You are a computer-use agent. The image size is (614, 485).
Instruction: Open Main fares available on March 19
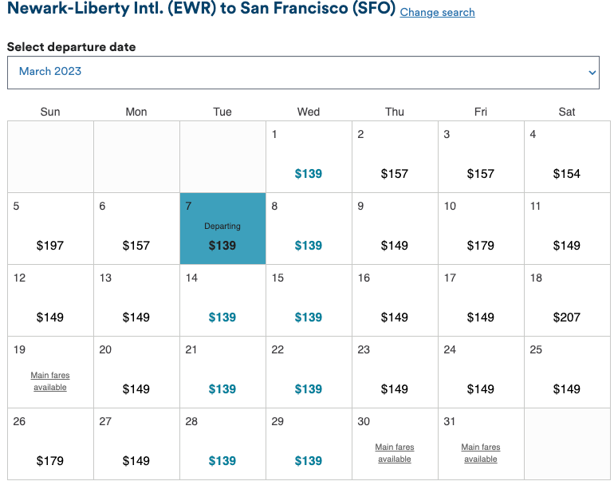coord(50,381)
